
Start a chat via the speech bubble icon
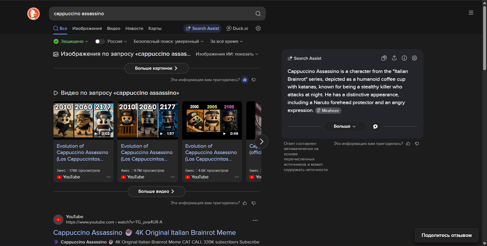(375, 126)
